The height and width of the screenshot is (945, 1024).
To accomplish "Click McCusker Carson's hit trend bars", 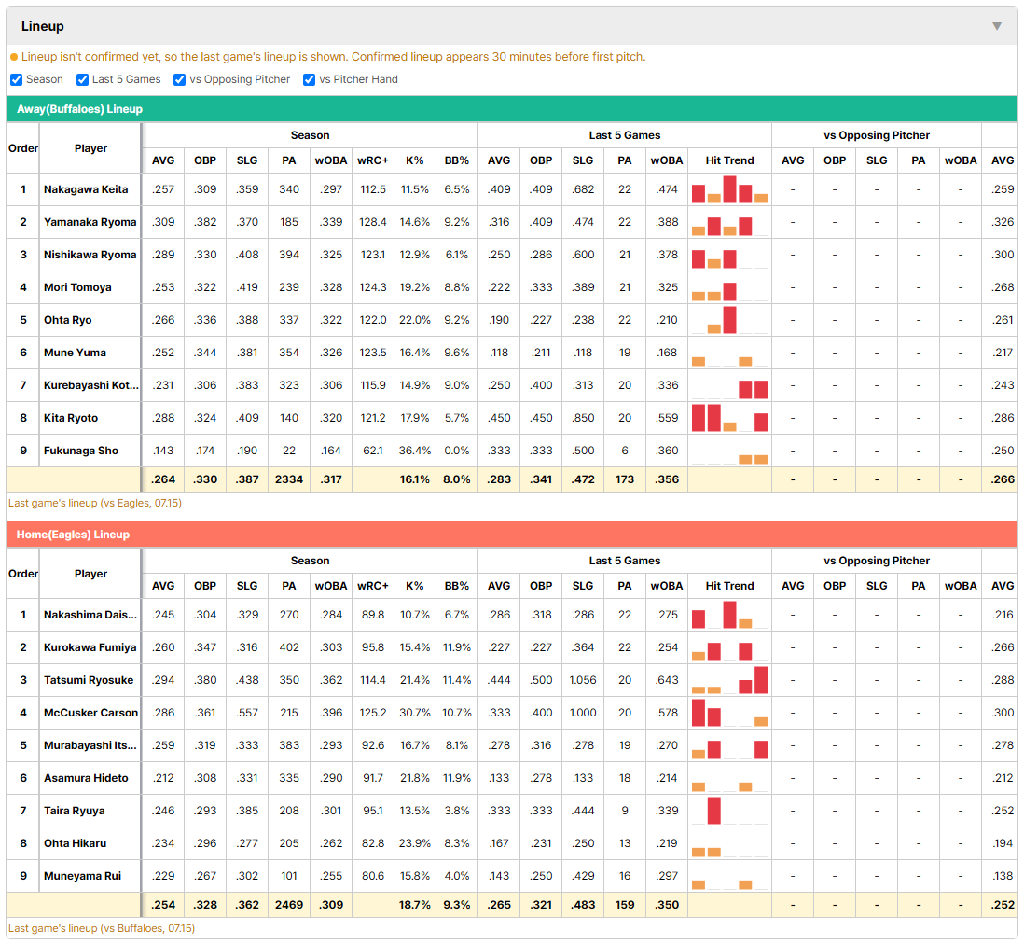I will tap(729, 713).
